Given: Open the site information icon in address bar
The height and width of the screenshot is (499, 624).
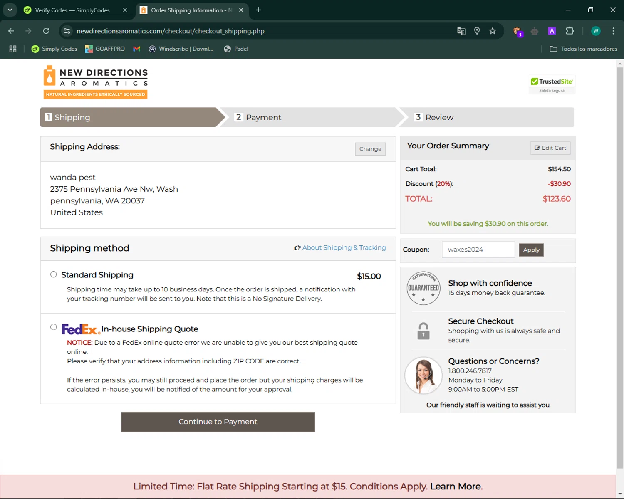Looking at the screenshot, I should click(67, 31).
